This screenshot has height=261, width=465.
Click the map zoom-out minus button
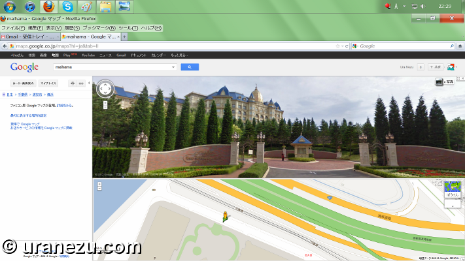[99, 188]
